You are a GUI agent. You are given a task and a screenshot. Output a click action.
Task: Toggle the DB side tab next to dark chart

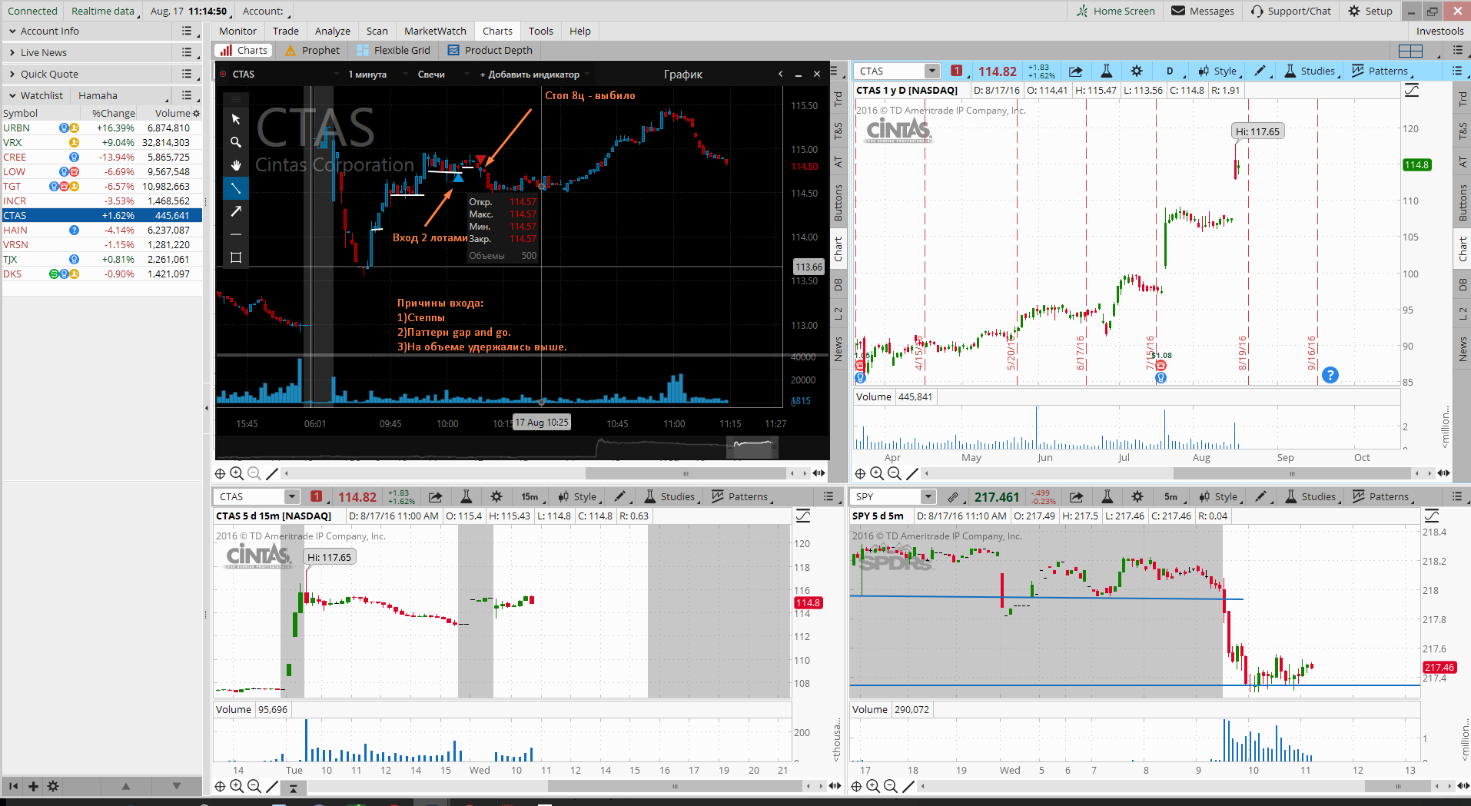[838, 284]
